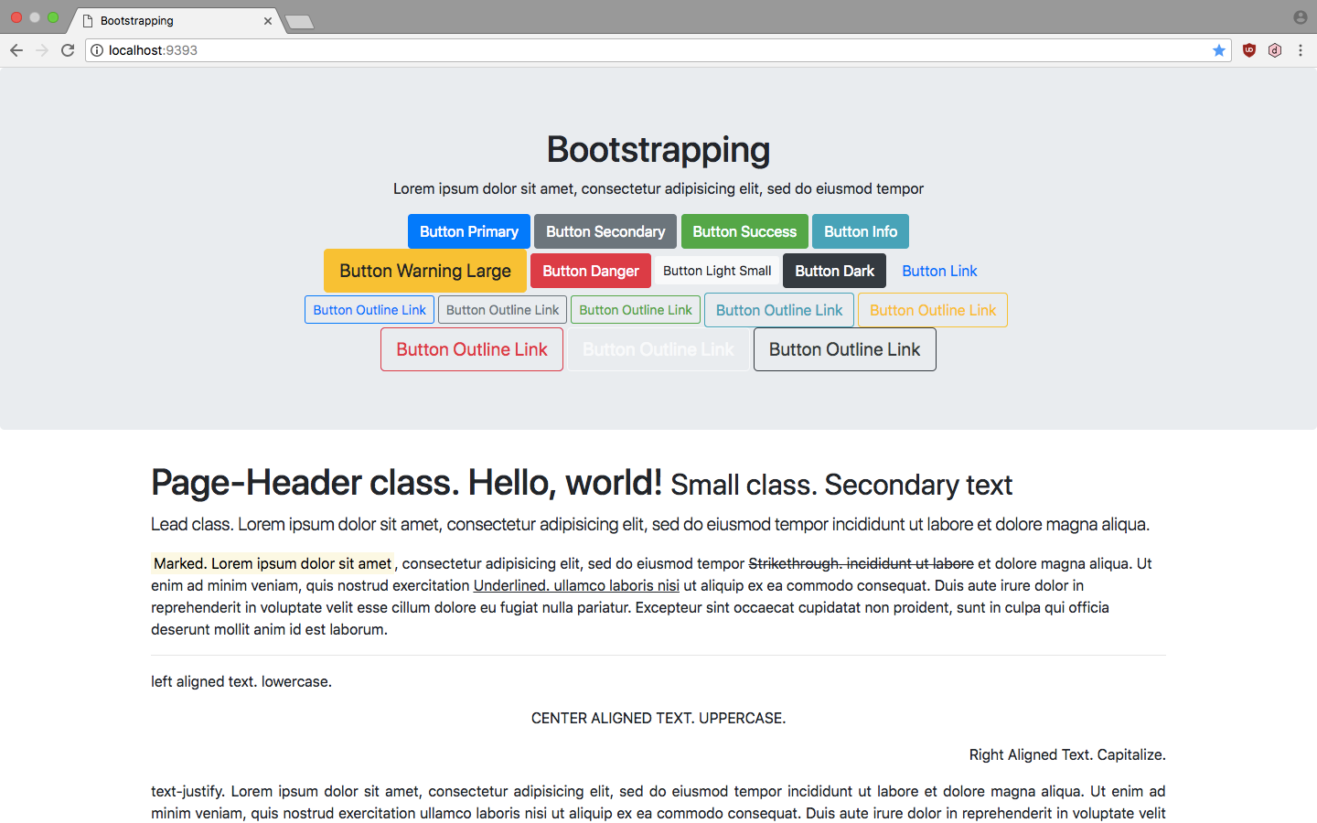This screenshot has width=1317, height=823.
Task: Open the uBlock Origin extension icon
Action: point(1249,50)
